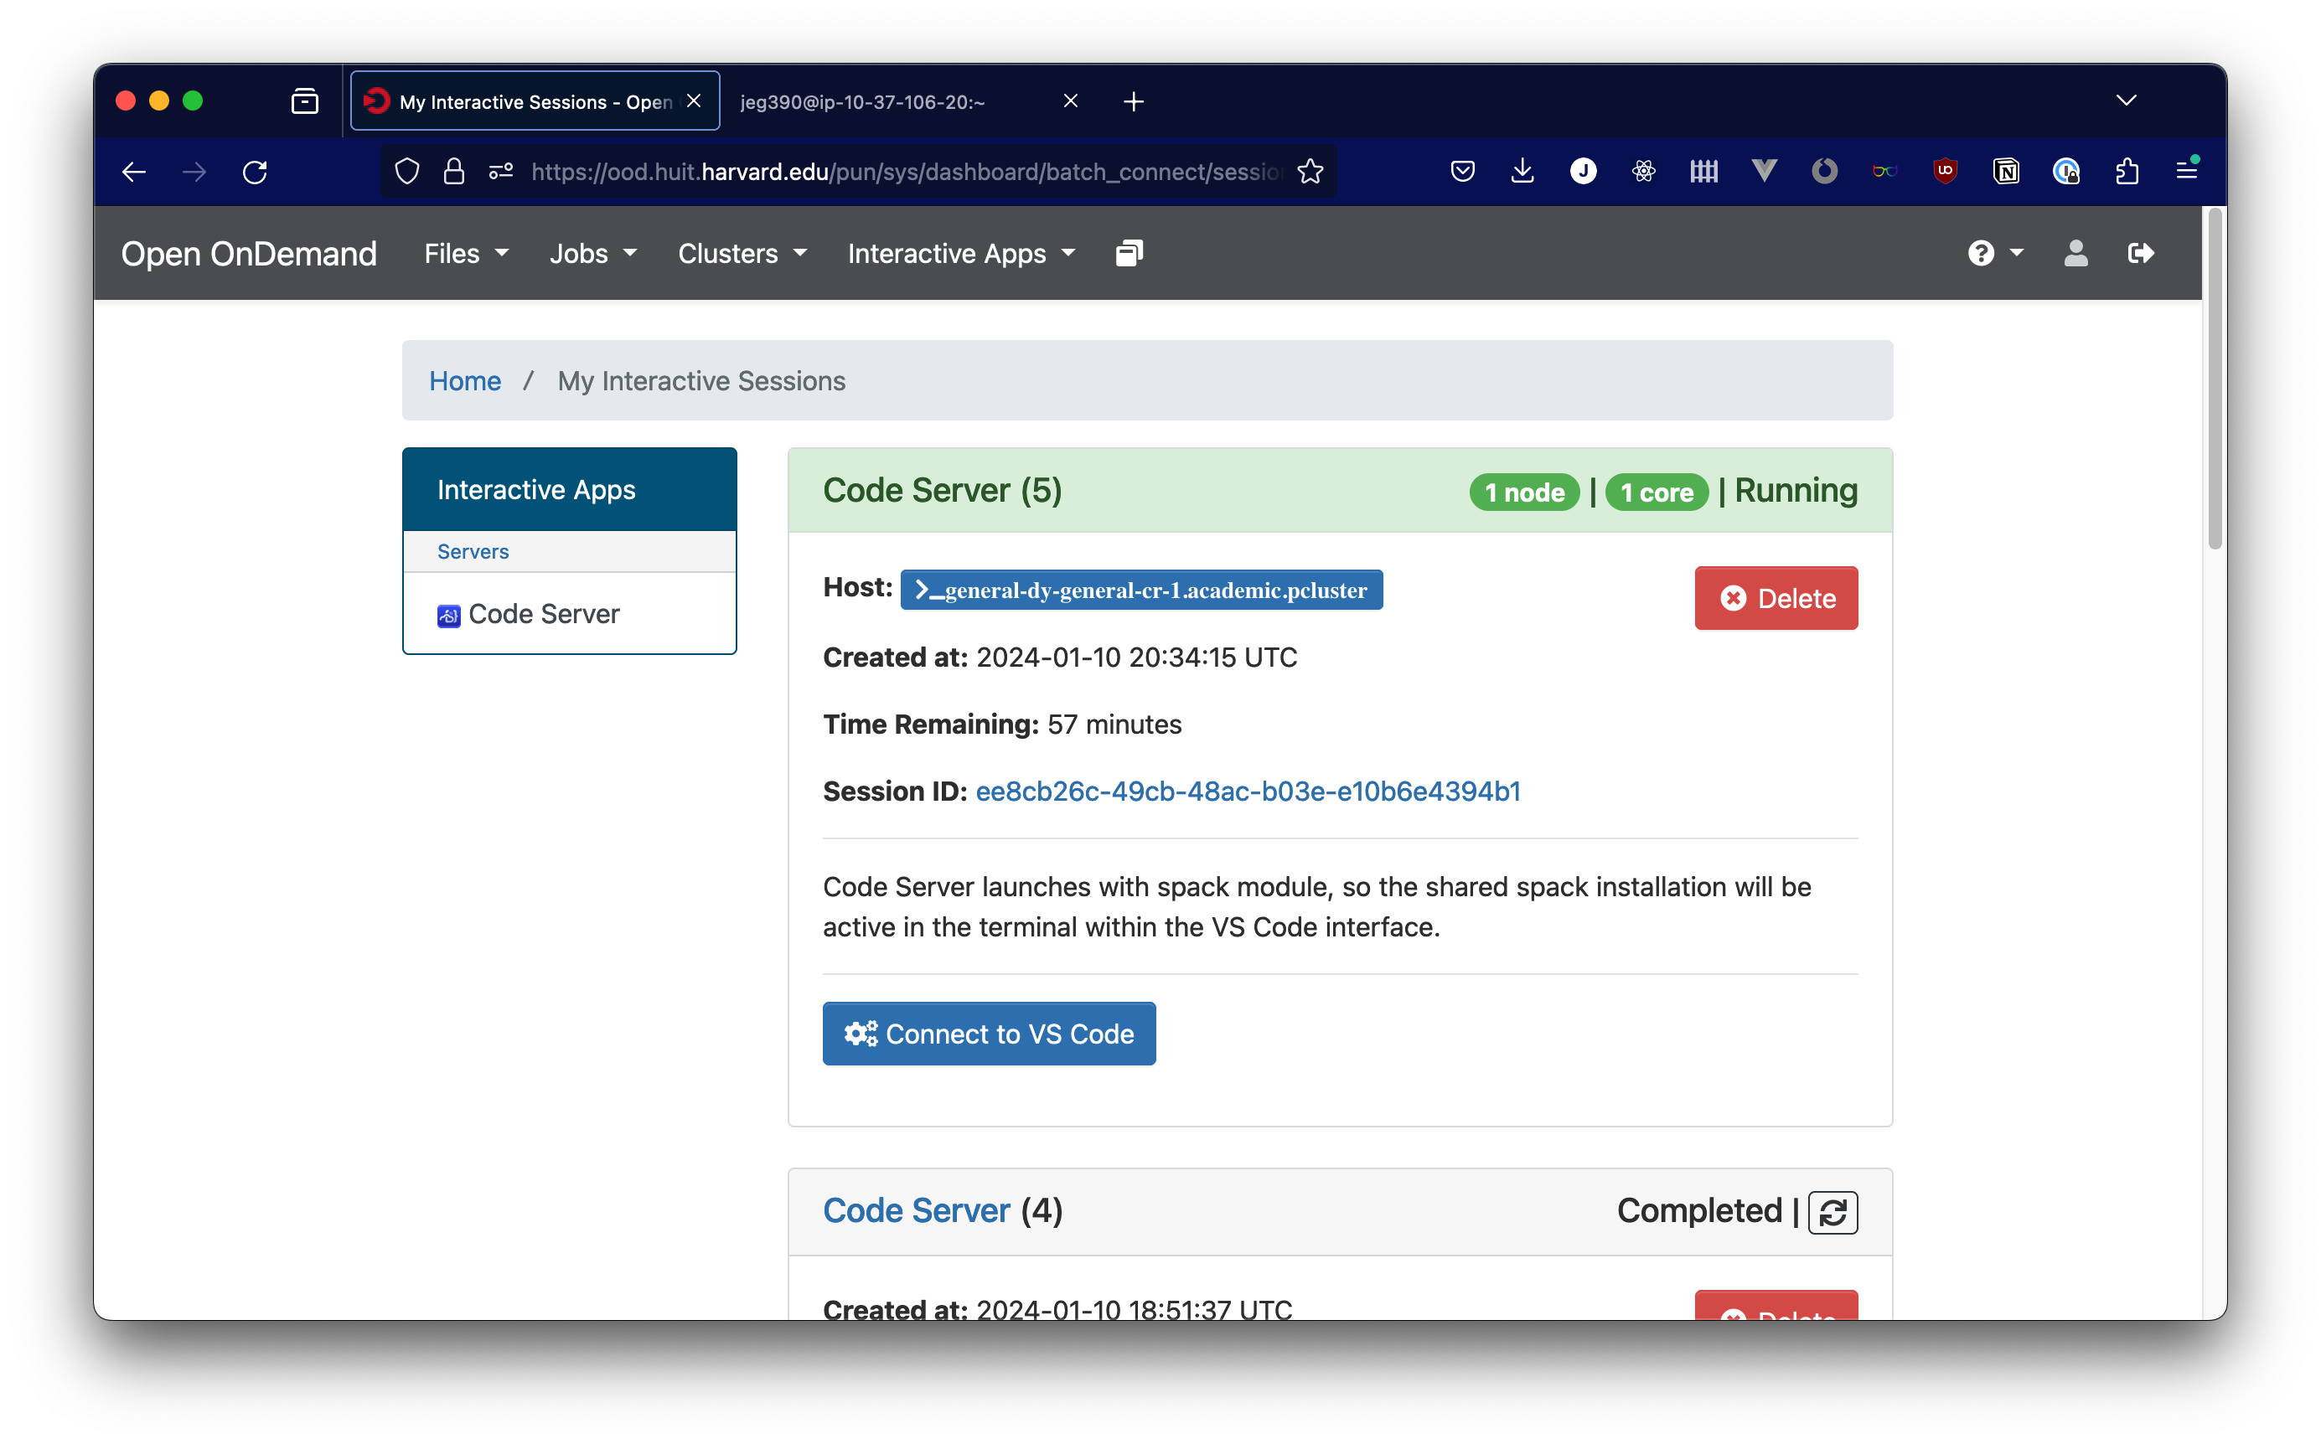Reload the page with the refresh icon
This screenshot has width=2321, height=1444.
[x=254, y=172]
